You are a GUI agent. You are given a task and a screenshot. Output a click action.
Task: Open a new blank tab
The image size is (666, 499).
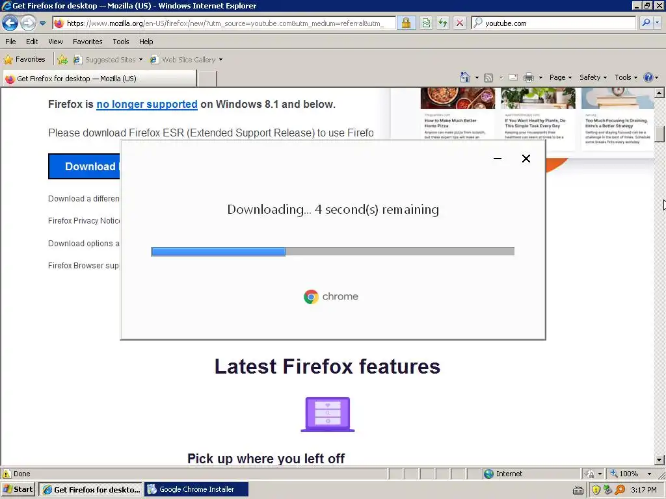[x=207, y=79]
